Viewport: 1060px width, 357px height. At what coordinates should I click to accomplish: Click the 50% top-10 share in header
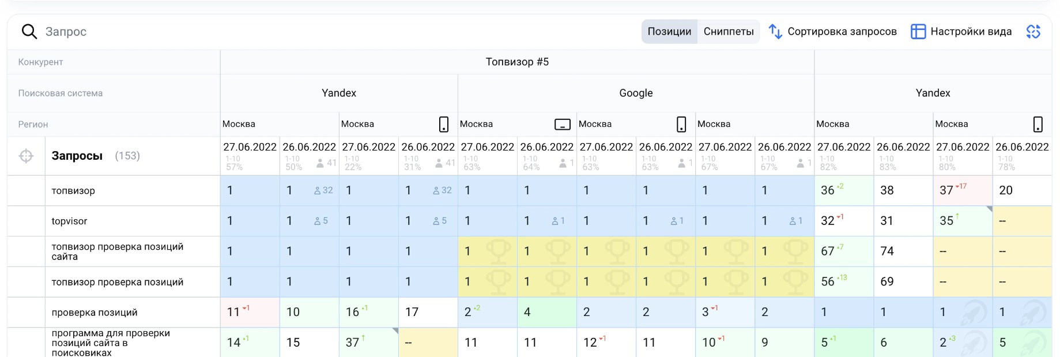(293, 167)
